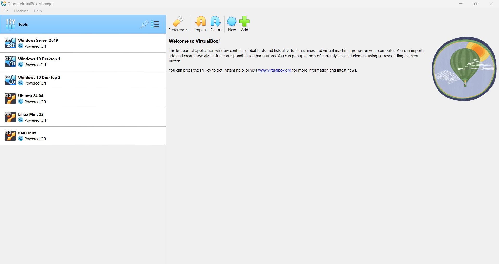499x264 pixels.
Task: Click power state icon for Windows Server 2019
Action: click(x=21, y=46)
